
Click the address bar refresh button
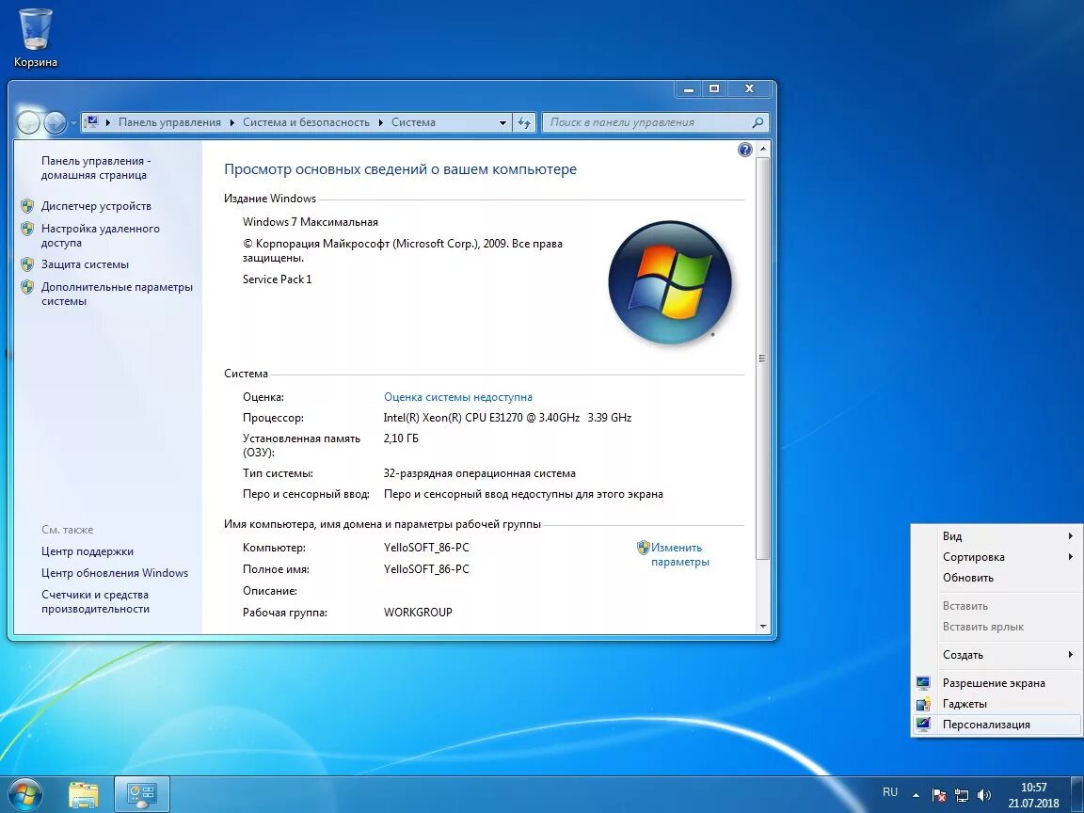pos(524,122)
